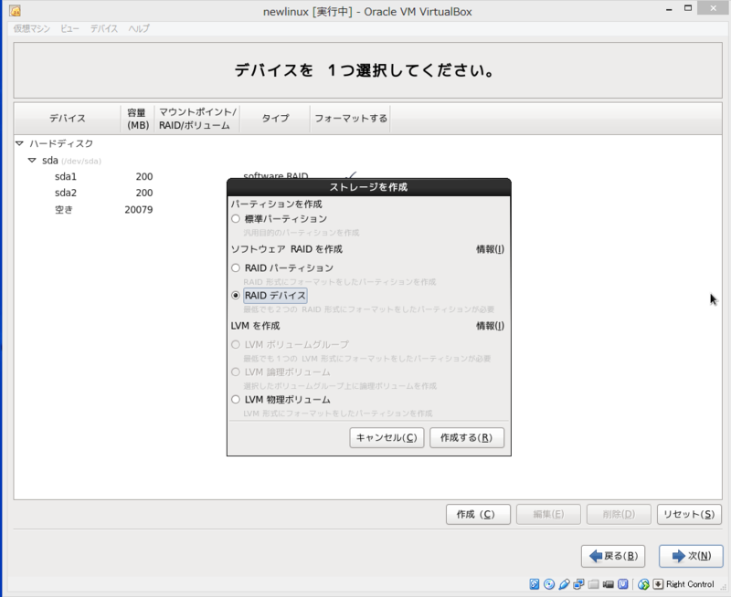Proceed with the 次(N) button
The height and width of the screenshot is (597, 731).
coord(691,556)
